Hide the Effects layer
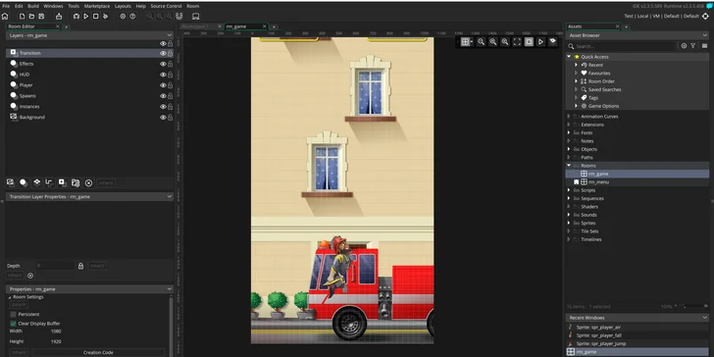The height and width of the screenshot is (357, 714). pyautogui.click(x=163, y=64)
